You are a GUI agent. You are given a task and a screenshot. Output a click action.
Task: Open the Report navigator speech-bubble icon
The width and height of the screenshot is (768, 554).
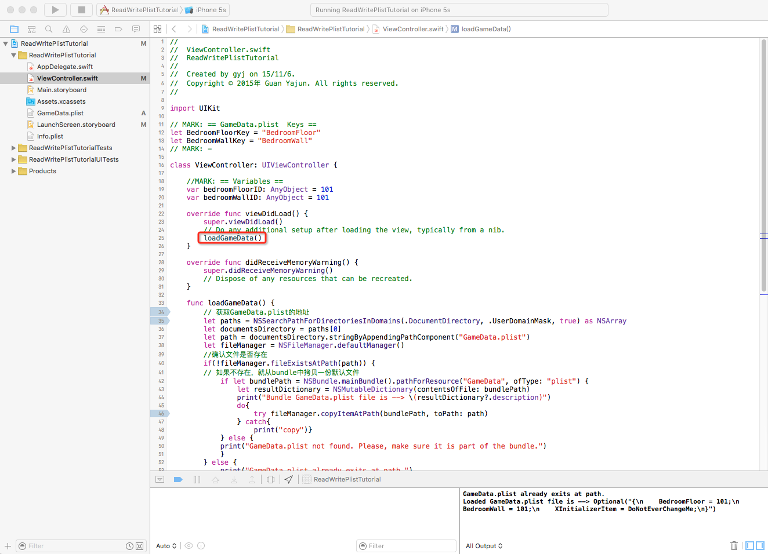point(136,29)
